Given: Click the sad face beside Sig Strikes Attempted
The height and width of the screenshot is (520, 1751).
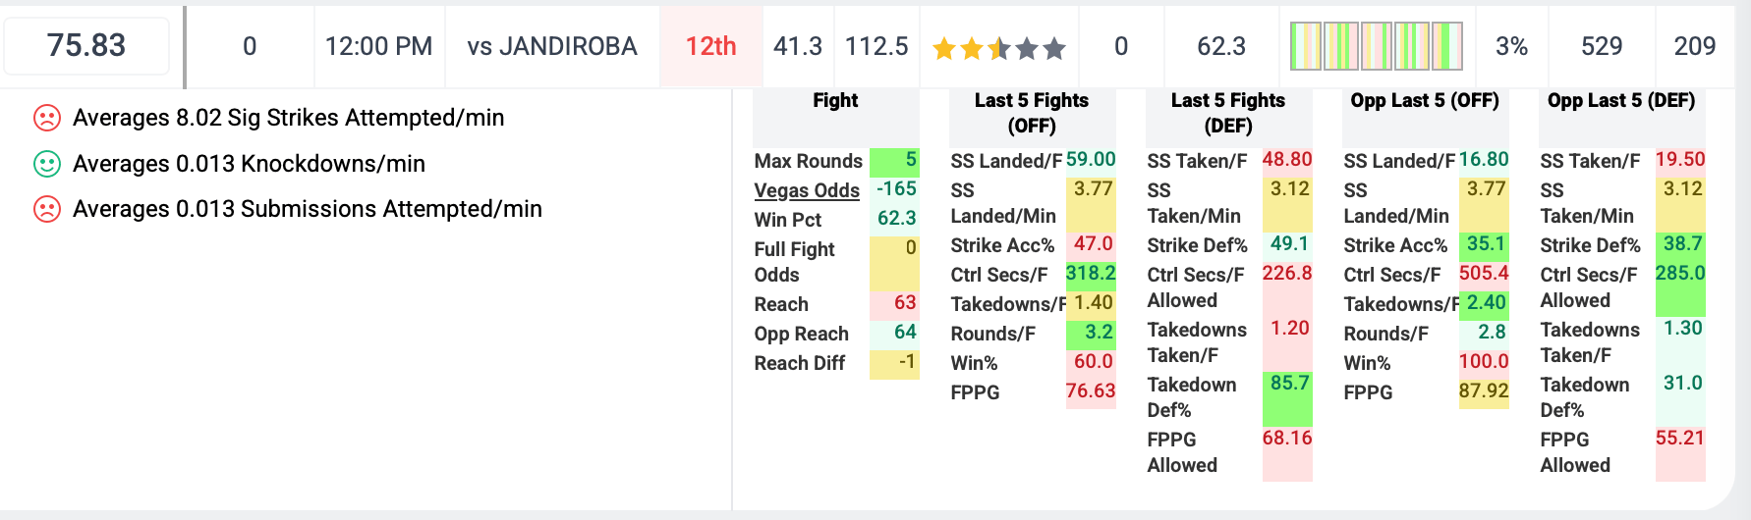Looking at the screenshot, I should (x=47, y=118).
